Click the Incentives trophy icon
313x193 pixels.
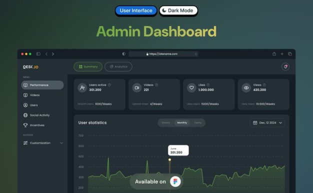[x=25, y=125]
